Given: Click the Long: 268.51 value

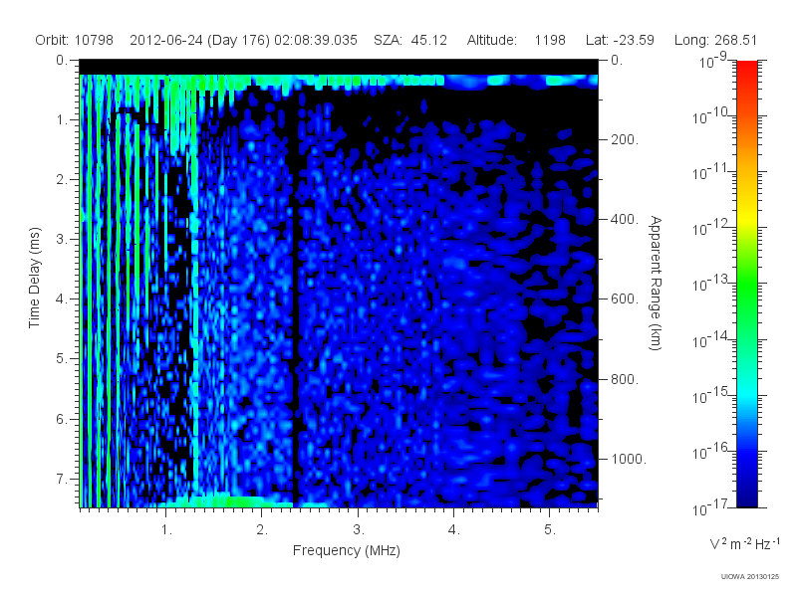Looking at the screenshot, I should [x=715, y=40].
